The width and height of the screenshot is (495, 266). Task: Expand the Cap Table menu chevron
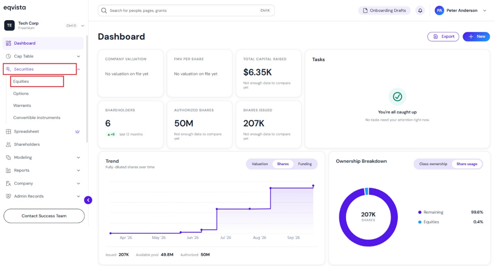point(78,56)
